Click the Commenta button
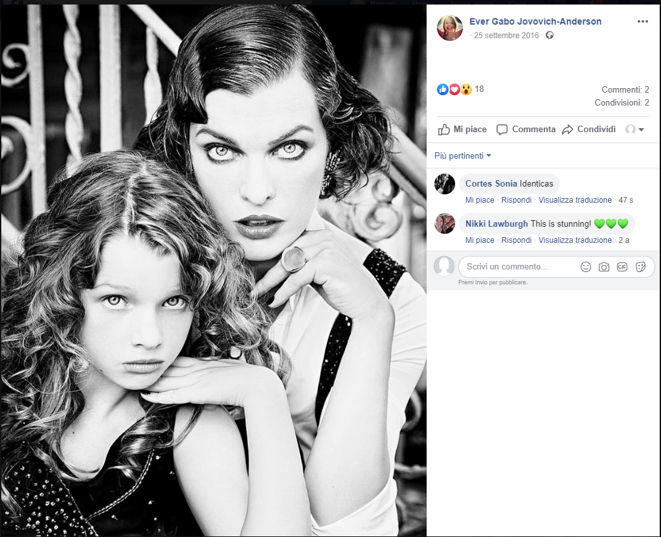This screenshot has width=661, height=537. [x=526, y=130]
